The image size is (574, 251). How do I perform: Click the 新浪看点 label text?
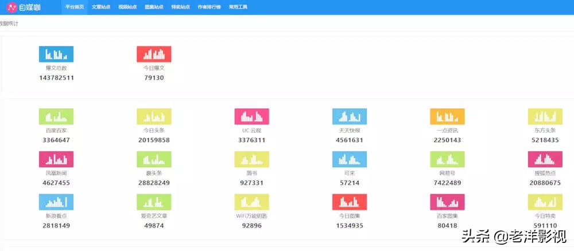[56, 216]
